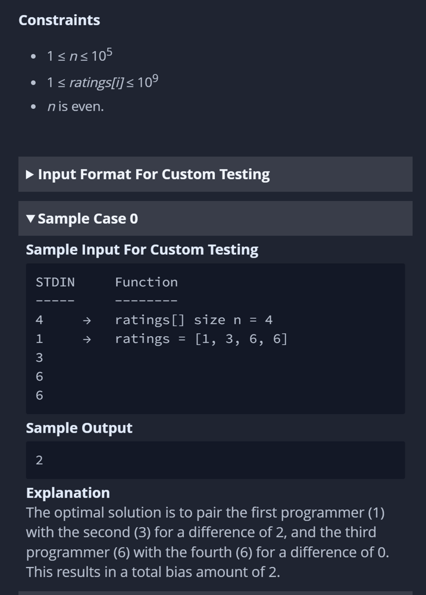426x595 pixels.
Task: Click the STDIN column header in sample input
Action: 55,282
